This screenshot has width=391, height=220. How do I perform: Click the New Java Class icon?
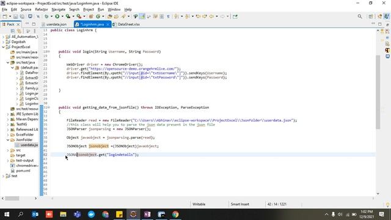98,16
